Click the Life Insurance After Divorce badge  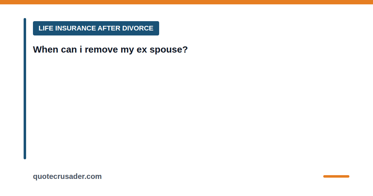tap(96, 28)
